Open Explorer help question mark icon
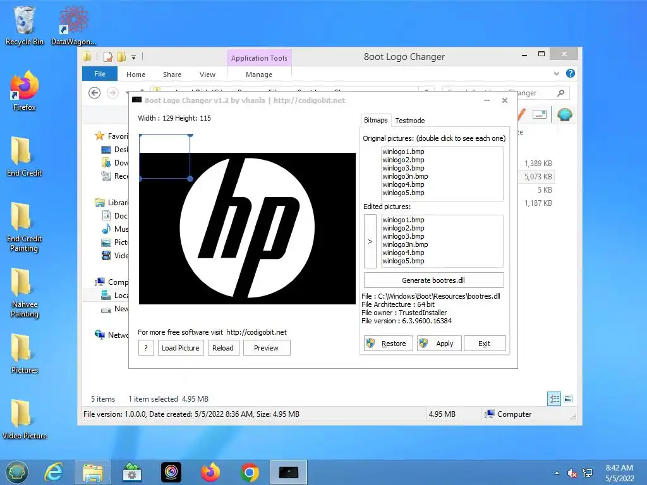 571,73
